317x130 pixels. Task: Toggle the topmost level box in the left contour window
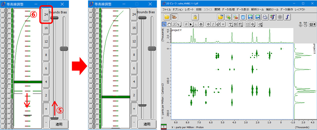point(3,10)
